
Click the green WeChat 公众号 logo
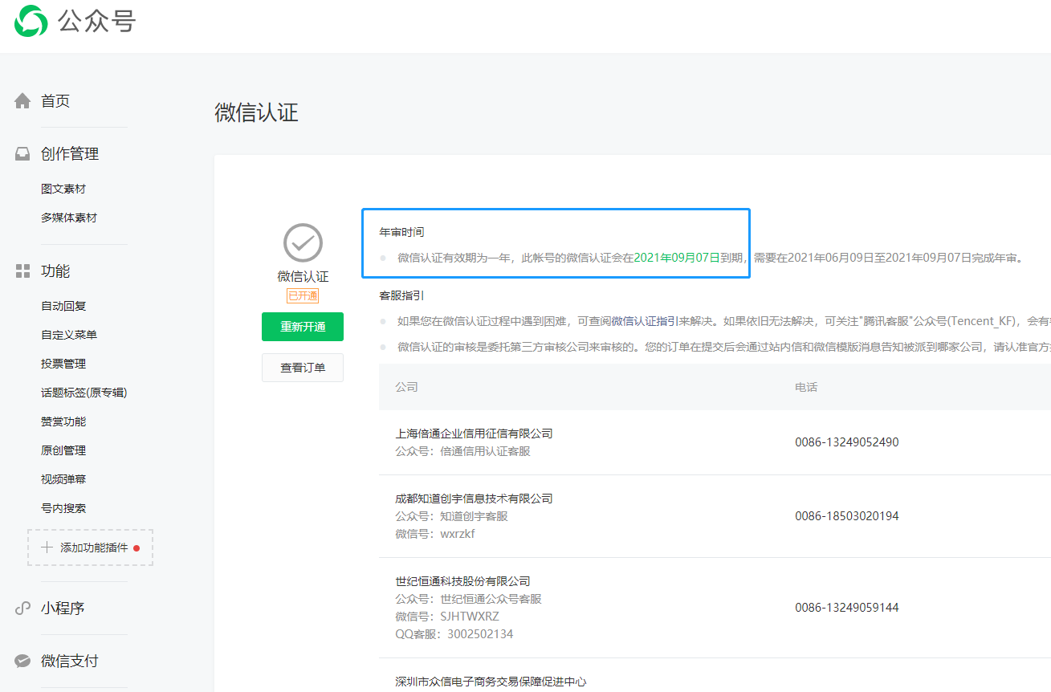coord(31,21)
